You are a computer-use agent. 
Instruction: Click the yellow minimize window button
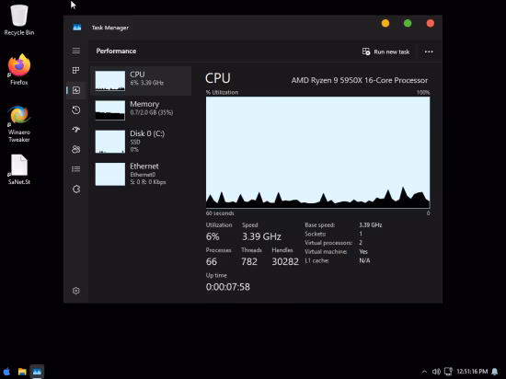(x=385, y=23)
